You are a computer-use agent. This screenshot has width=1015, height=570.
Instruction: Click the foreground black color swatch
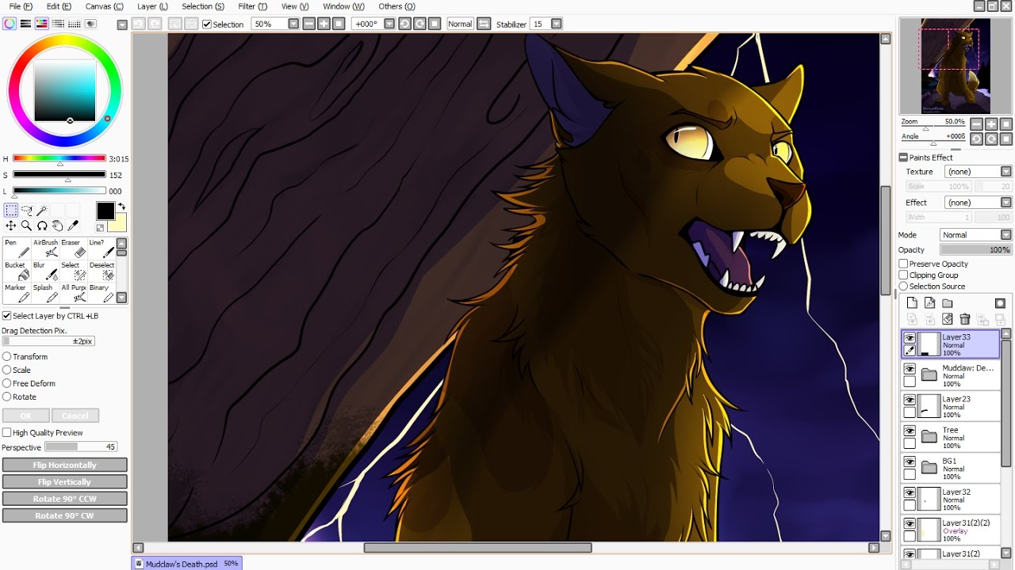(105, 211)
